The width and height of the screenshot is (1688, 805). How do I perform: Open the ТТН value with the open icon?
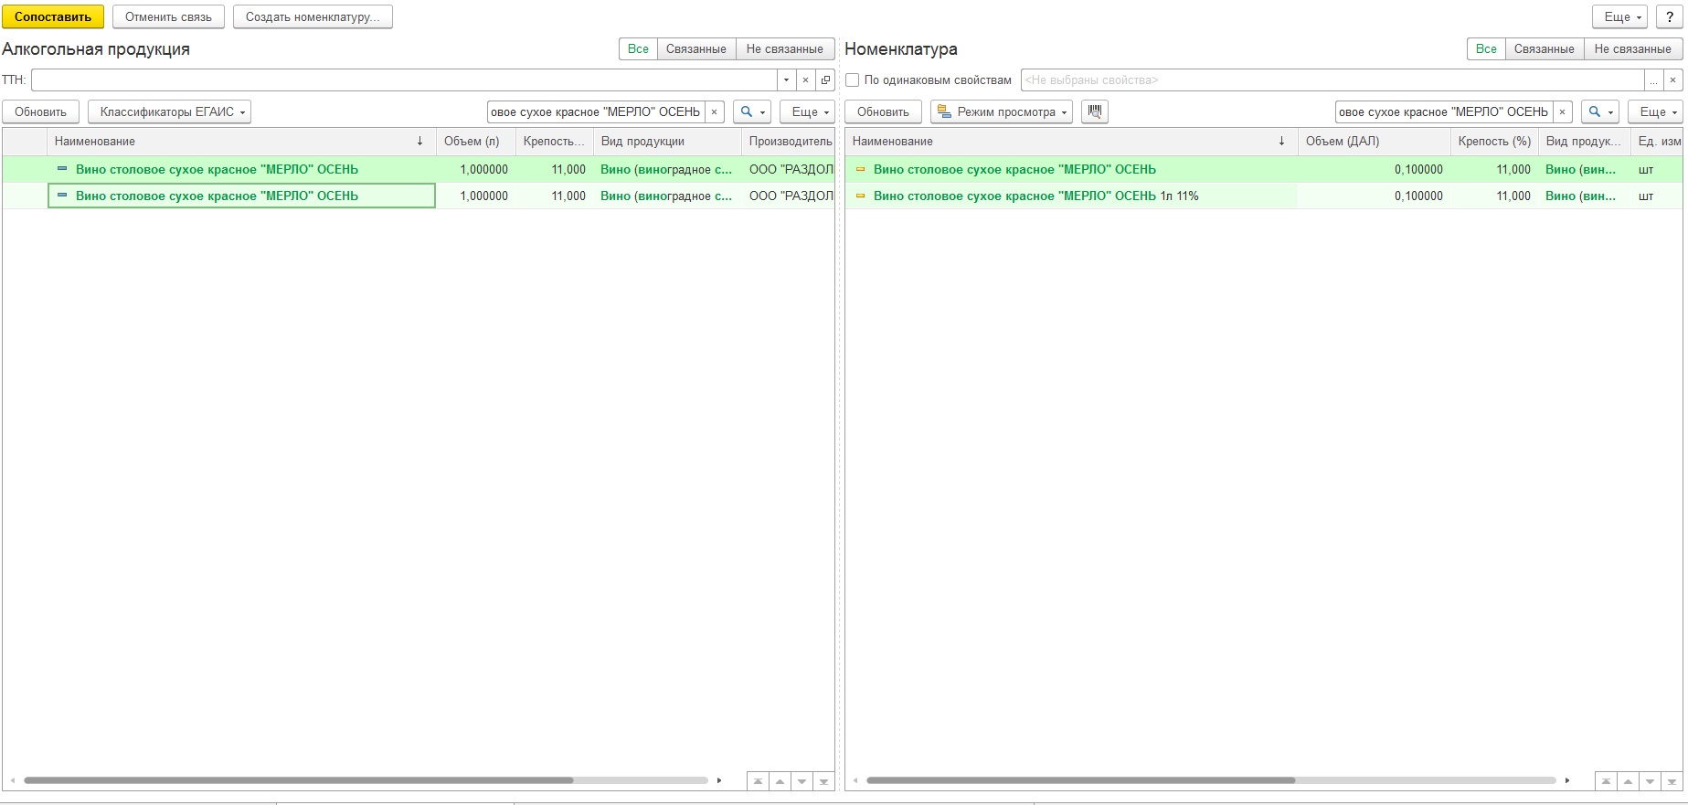pyautogui.click(x=825, y=80)
